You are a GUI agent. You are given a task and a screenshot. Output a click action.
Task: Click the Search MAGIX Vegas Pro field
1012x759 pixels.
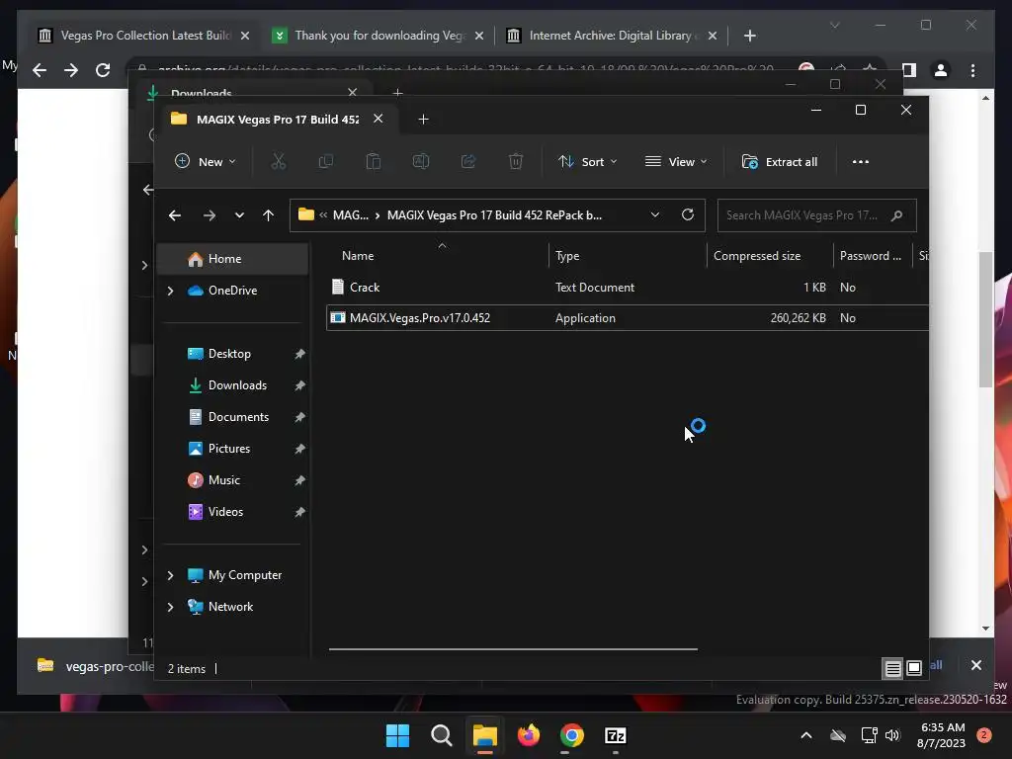pyautogui.click(x=816, y=215)
